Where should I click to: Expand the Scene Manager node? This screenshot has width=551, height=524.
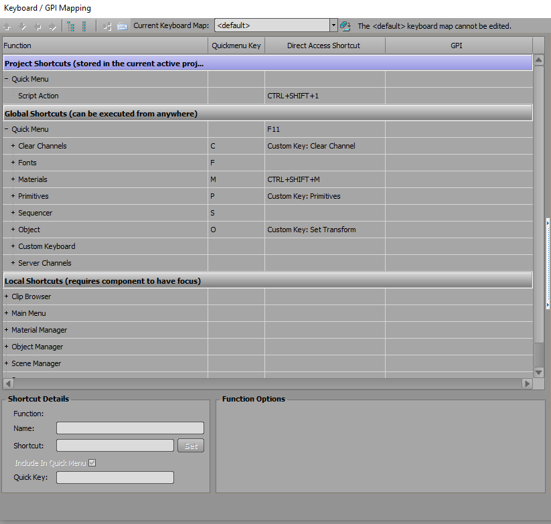point(6,363)
